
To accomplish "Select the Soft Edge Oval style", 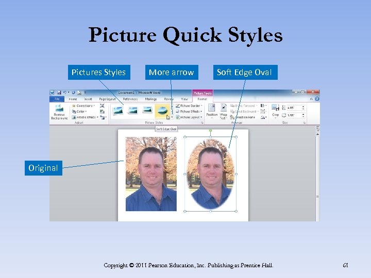I will click(x=162, y=111).
